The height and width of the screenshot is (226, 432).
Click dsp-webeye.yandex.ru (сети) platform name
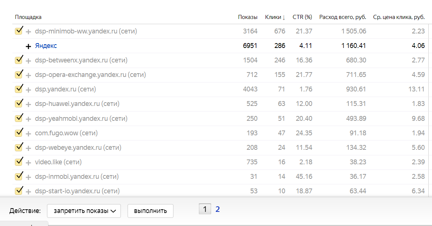[78, 148]
